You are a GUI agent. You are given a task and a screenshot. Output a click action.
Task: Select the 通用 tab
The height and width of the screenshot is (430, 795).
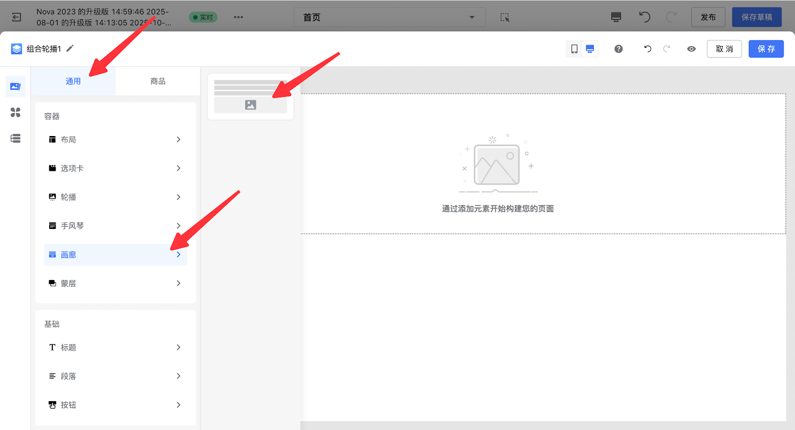73,81
